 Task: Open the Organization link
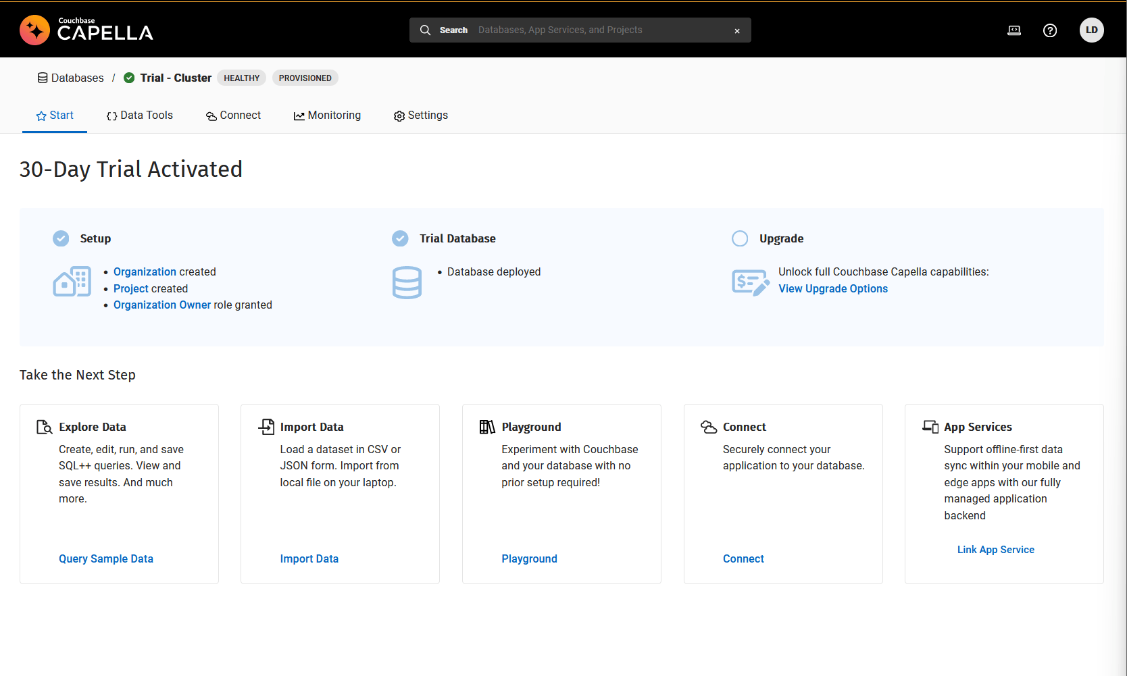(x=145, y=272)
